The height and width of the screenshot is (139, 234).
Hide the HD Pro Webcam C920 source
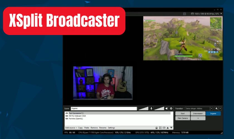[67, 116]
